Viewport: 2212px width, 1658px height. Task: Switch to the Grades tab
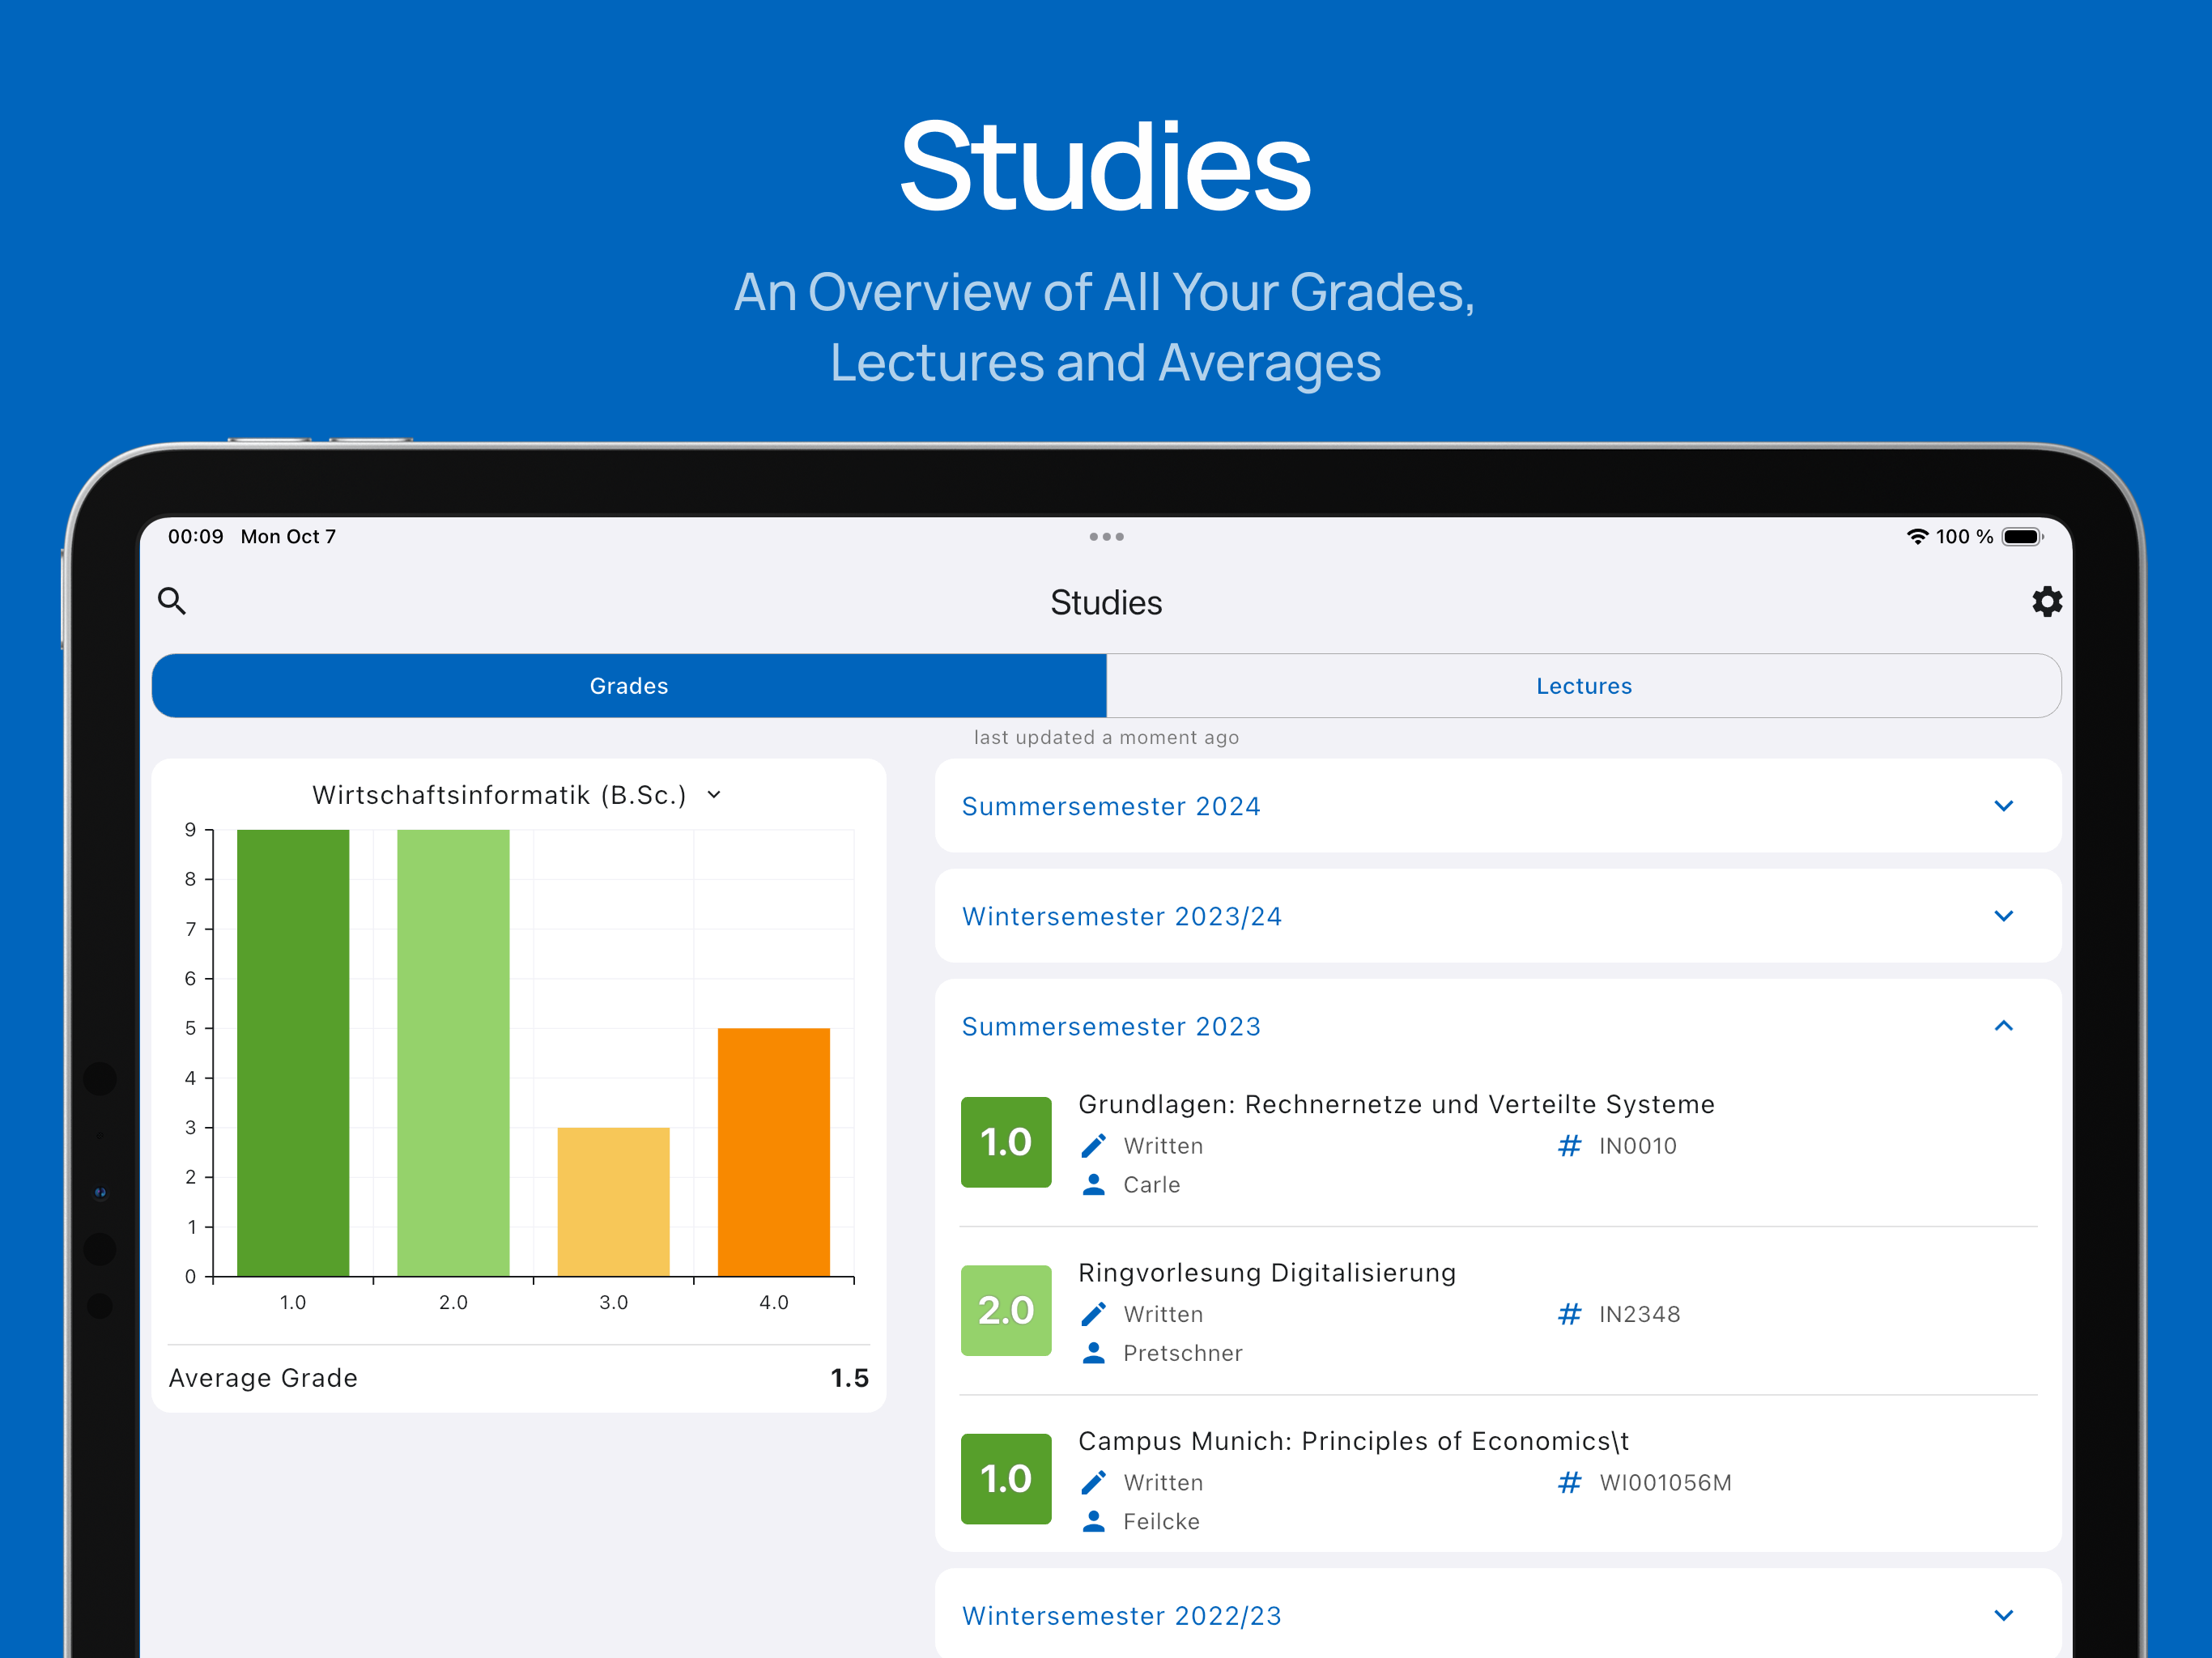point(629,686)
